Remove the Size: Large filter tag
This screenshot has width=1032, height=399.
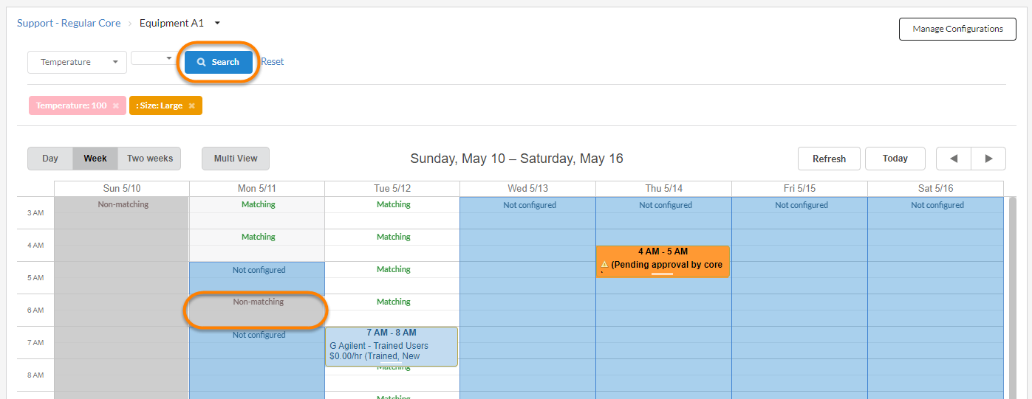(191, 106)
